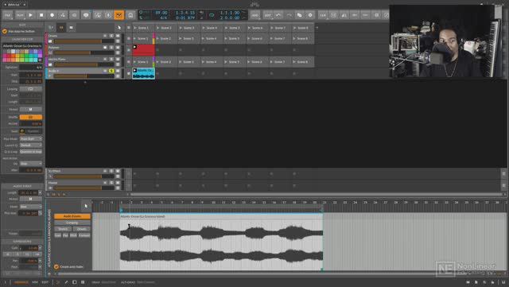This screenshot has width=509, height=287.
Task: Toggle the checkbox at top of inspector
Action: (x=5, y=32)
